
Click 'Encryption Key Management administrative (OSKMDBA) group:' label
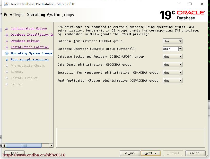[109, 73]
